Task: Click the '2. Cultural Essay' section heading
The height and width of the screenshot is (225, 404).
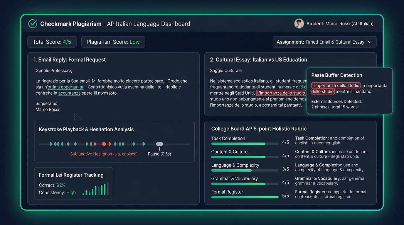Action: (259, 59)
